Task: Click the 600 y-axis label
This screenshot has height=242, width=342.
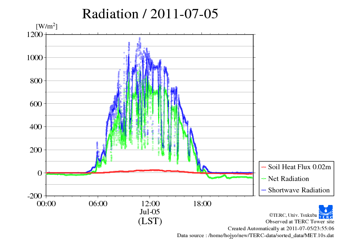Action: pyautogui.click(x=36, y=104)
